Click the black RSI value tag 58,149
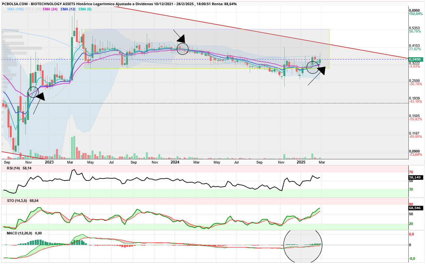Image resolution: width=426 pixels, height=264 pixels. 416,178
